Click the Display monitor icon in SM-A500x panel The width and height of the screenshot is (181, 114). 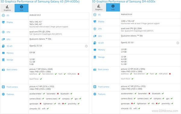(x=95, y=21)
